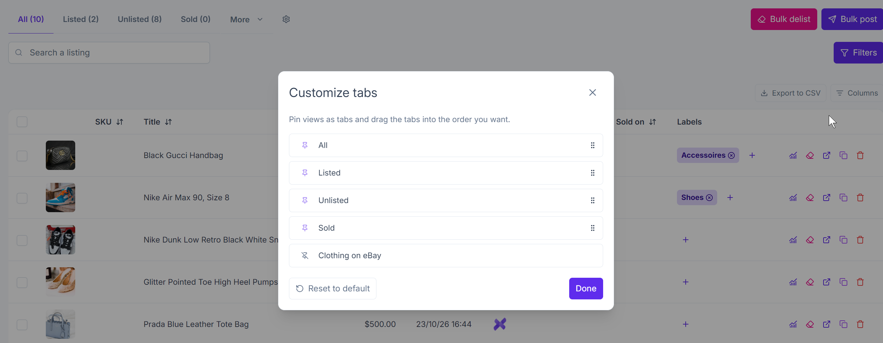Add a label to Black Gucci Handbag
This screenshot has height=343, width=883.
click(752, 155)
